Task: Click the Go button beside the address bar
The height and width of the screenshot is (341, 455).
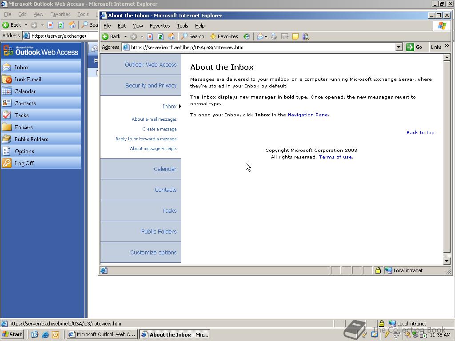Action: (415, 47)
